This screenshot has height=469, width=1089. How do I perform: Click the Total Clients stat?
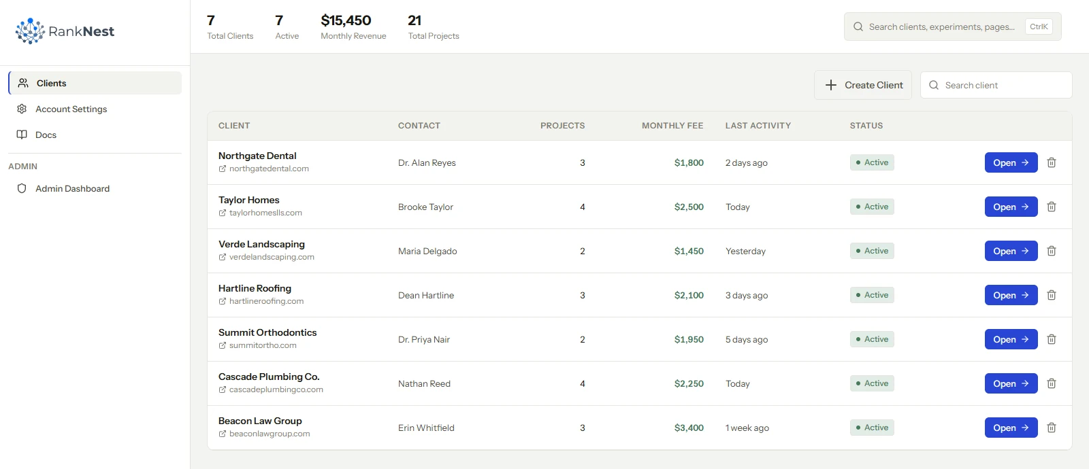(230, 27)
